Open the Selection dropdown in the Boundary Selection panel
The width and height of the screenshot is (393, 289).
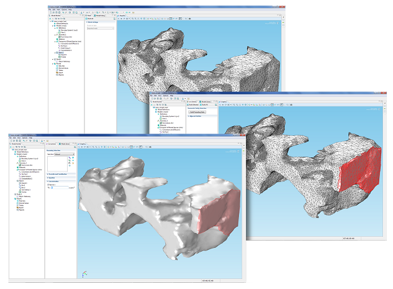tap(65, 154)
